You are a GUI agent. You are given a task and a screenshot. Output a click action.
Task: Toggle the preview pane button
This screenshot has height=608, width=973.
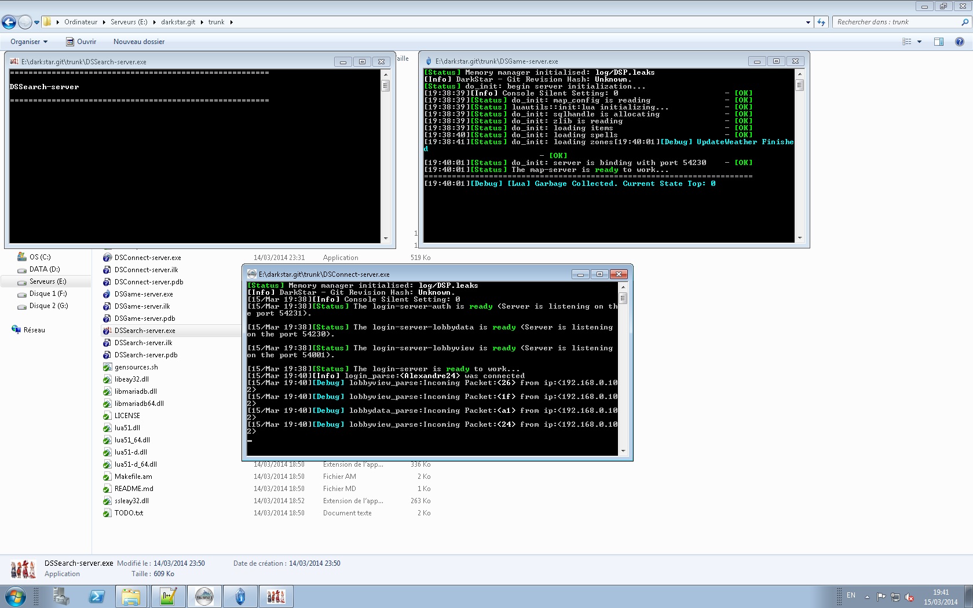coord(938,42)
